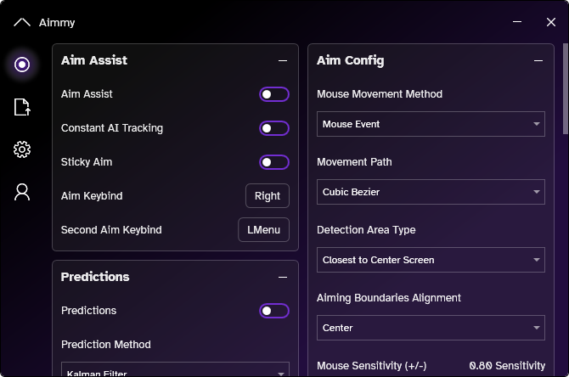569x377 pixels.
Task: Open the Mouse Event dropdown
Action: 431,124
